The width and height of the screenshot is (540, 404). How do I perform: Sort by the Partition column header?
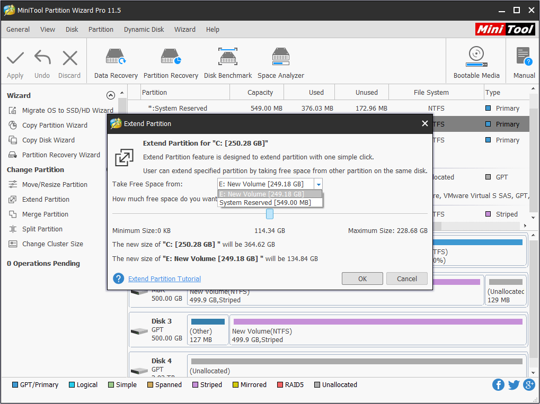185,93
